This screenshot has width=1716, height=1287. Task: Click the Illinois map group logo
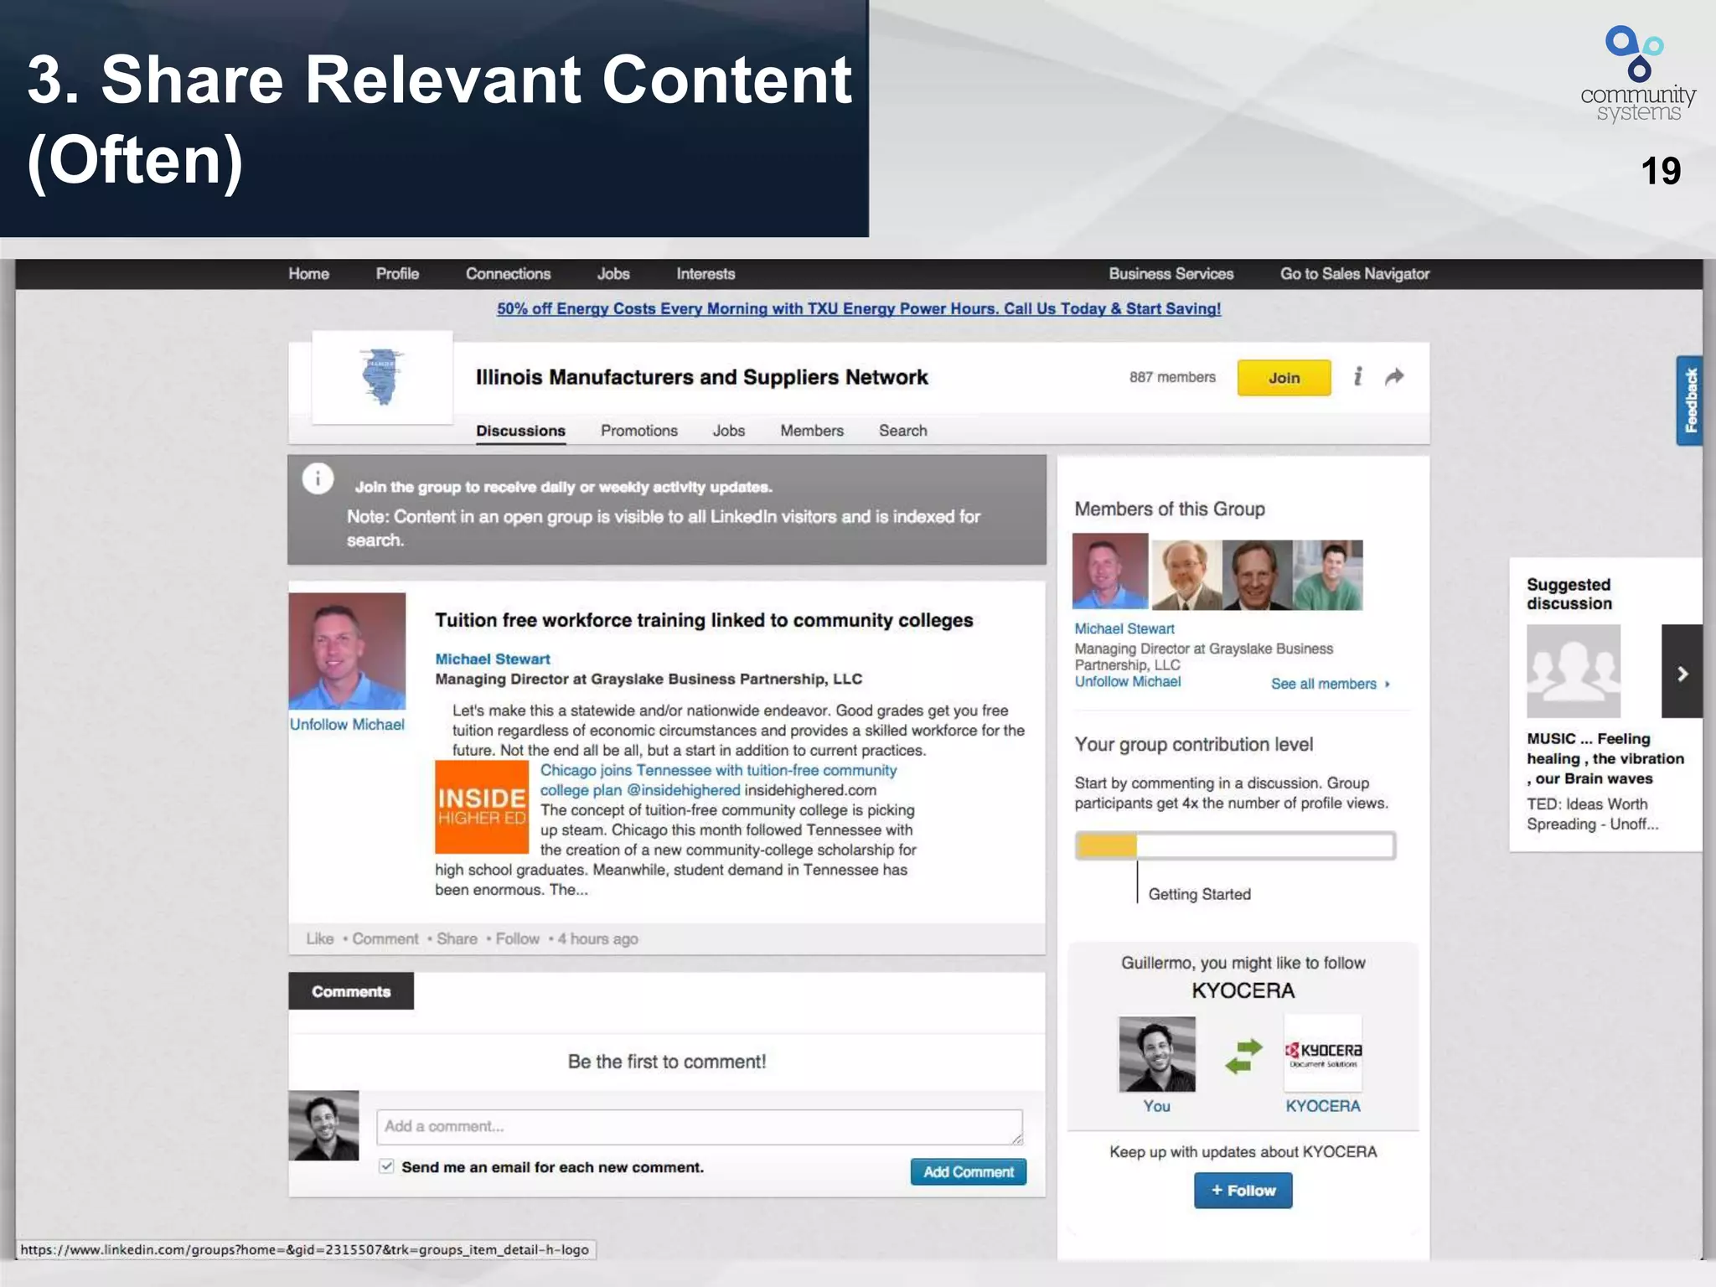point(382,378)
